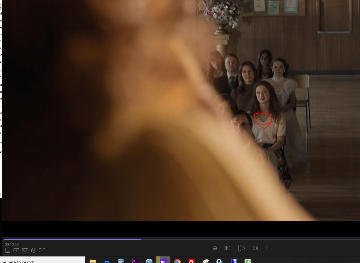Click the eject/open file button
The width and height of the screenshot is (360, 263).
[x=215, y=248]
